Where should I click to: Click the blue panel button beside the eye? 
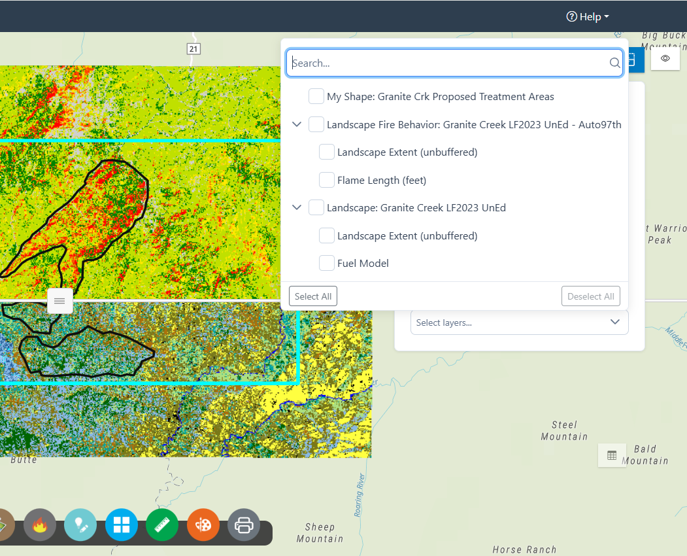point(636,60)
